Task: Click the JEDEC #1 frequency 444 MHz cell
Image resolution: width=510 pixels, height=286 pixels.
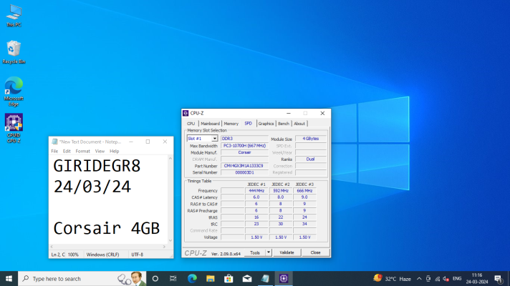Action: pos(256,191)
